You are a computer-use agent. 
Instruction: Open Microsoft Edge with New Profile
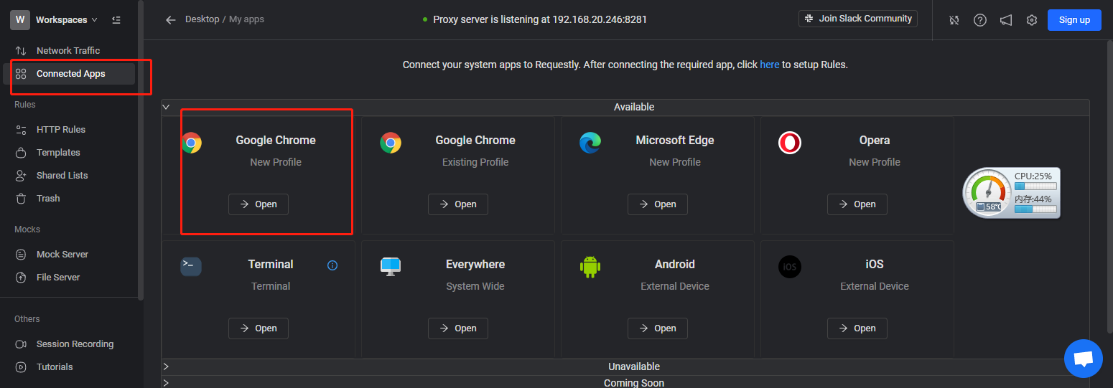(x=658, y=204)
